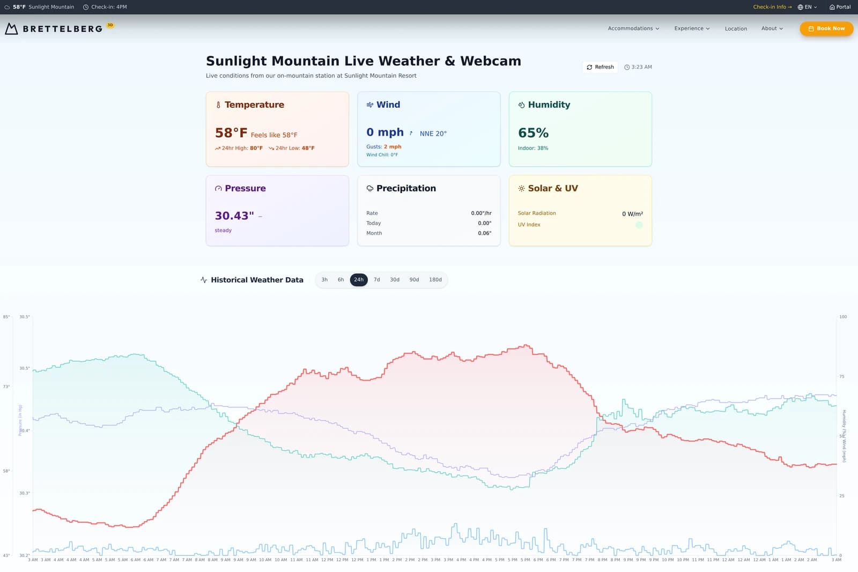This screenshot has height=572, width=858.
Task: Click the wind icon on Wind card
Action: pos(370,105)
